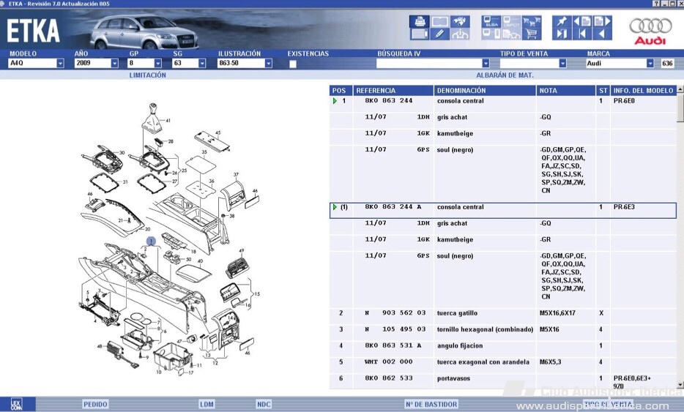Open the ILUSTRACIÓN dropdown 863-50
The height and width of the screenshot is (412, 684).
pyautogui.click(x=268, y=63)
